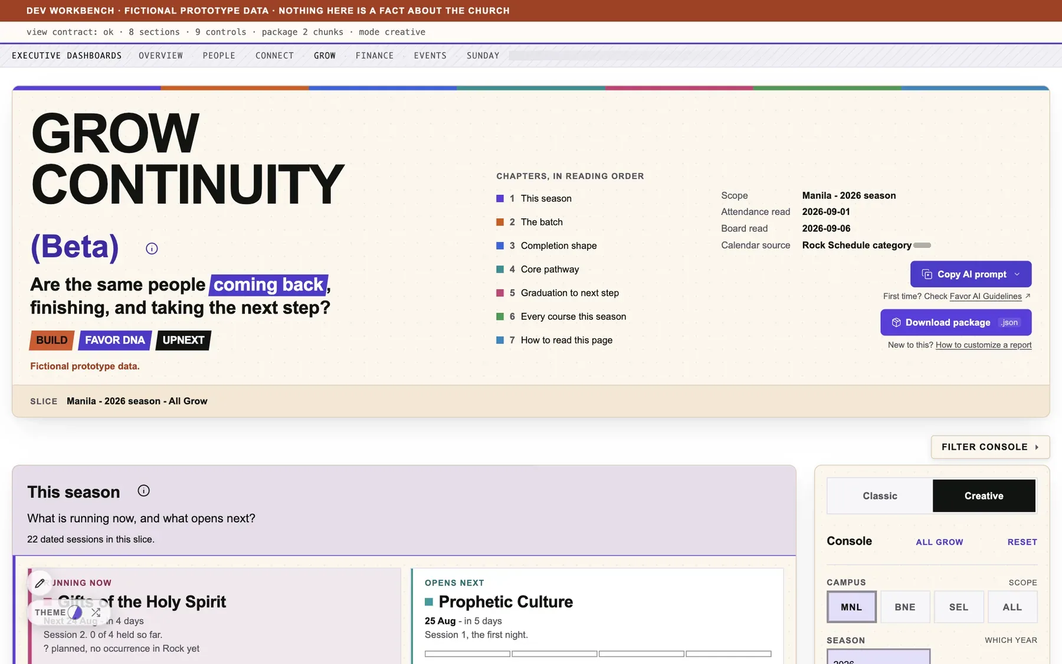This screenshot has height=664, width=1062.
Task: Click the info icon beside (Beta)
Action: point(152,248)
